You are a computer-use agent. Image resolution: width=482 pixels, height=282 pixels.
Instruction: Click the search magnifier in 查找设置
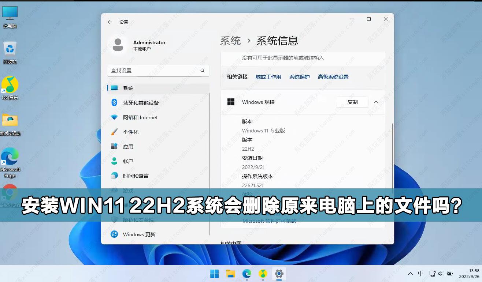click(x=203, y=71)
